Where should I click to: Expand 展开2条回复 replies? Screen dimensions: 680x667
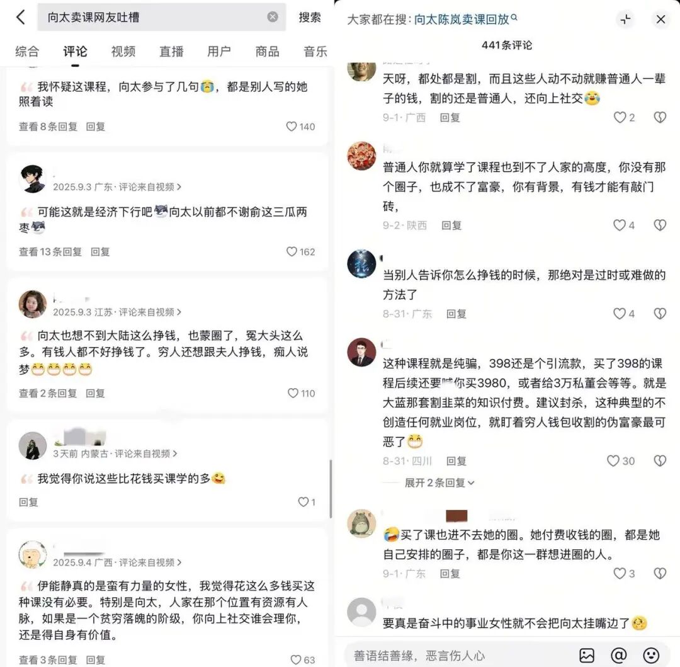439,482
